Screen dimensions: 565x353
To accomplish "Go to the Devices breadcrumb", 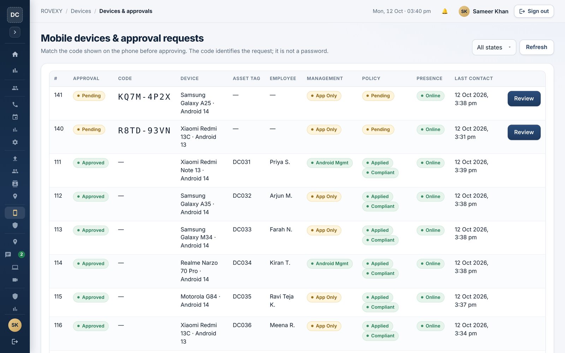I will click(x=81, y=11).
